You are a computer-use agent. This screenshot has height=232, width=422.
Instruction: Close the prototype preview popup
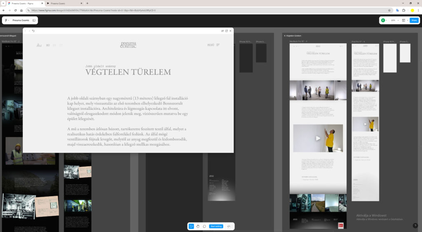point(230,31)
